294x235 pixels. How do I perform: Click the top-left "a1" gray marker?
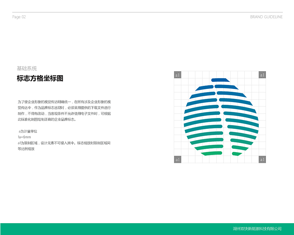click(x=178, y=75)
